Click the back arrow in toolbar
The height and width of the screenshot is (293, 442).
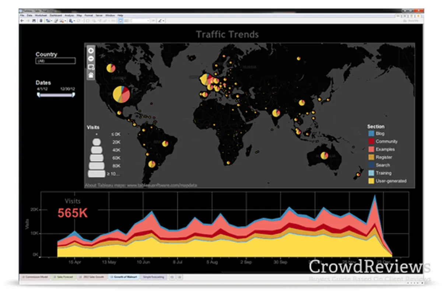[x=22, y=21]
